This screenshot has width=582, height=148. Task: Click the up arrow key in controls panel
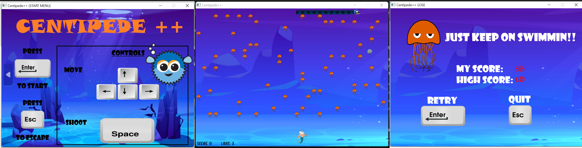[x=127, y=75]
